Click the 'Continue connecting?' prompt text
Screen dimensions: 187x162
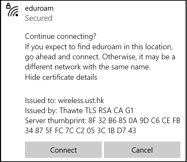61,36
